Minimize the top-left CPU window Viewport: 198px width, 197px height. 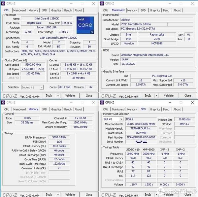[71, 4]
